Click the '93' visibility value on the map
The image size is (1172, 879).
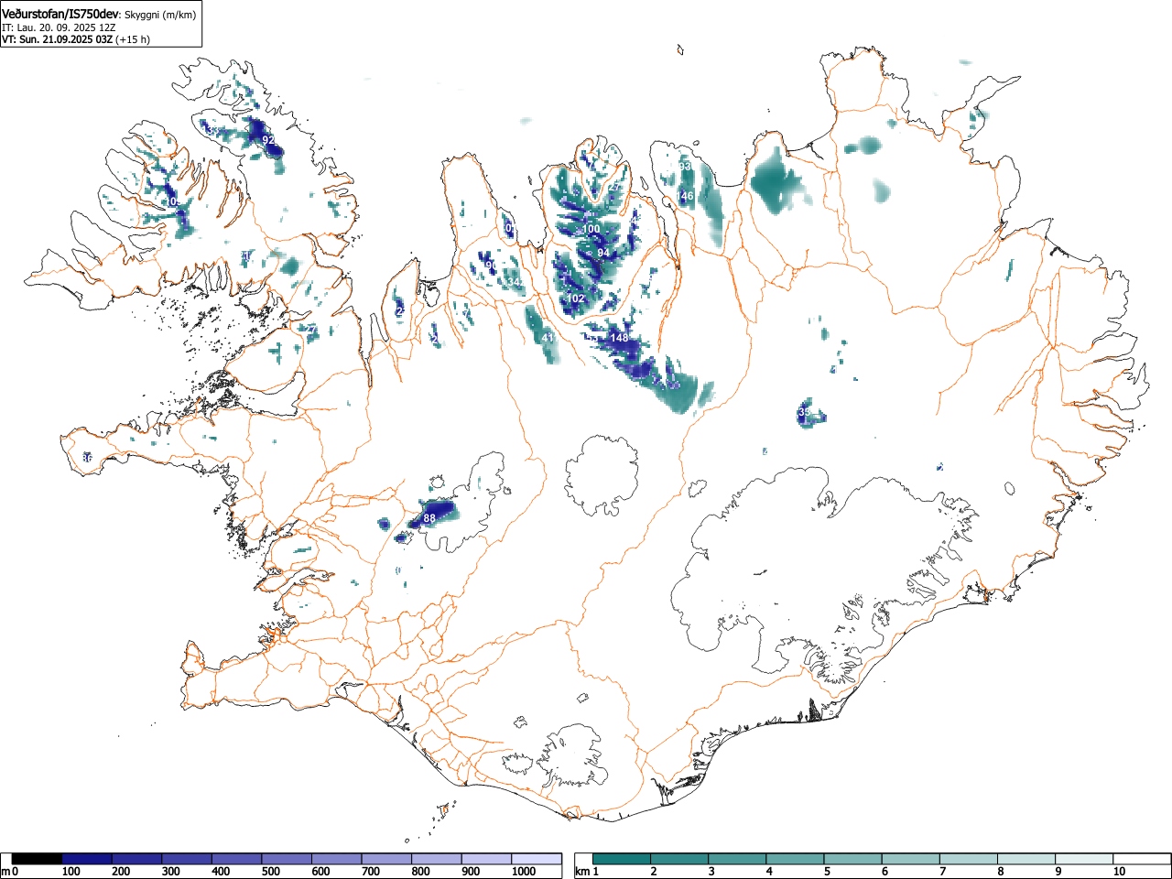click(685, 167)
